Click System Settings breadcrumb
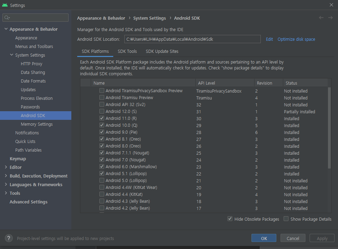 (150, 18)
